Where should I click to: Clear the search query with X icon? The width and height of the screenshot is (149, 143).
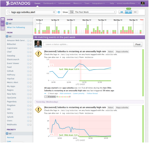54,12
